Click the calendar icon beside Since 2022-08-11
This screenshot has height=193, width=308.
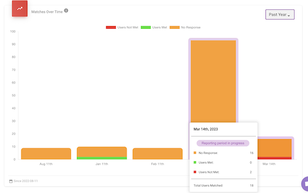click(11, 181)
